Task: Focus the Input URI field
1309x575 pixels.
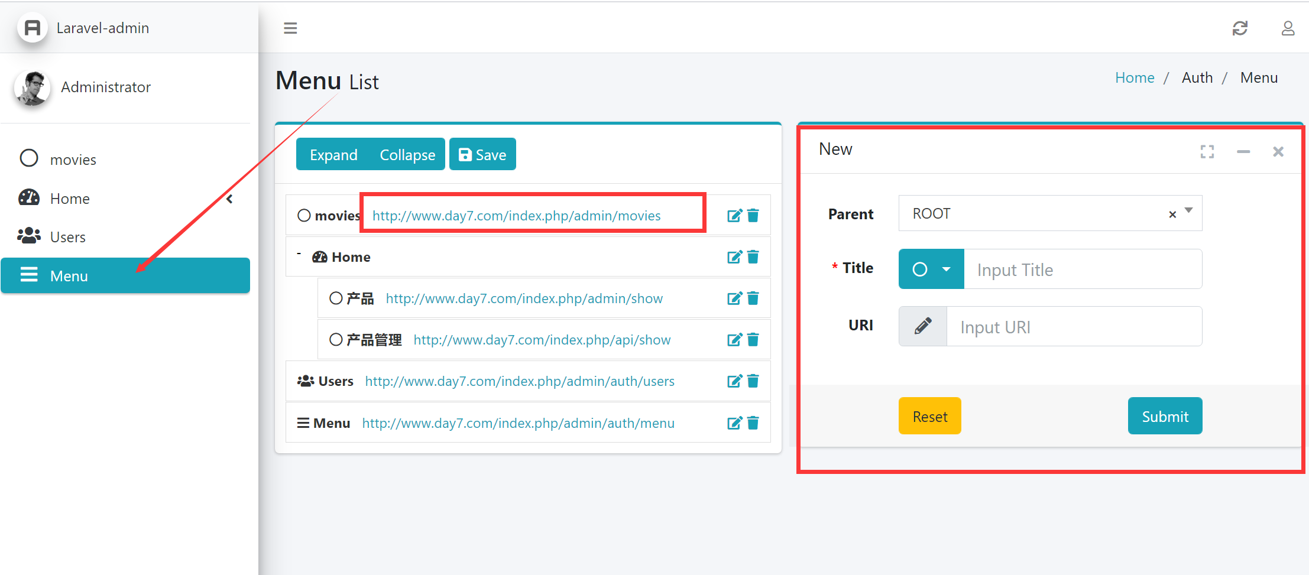Action: coord(1074,326)
